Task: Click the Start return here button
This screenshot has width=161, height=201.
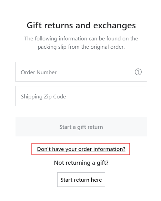Action: 81,180
